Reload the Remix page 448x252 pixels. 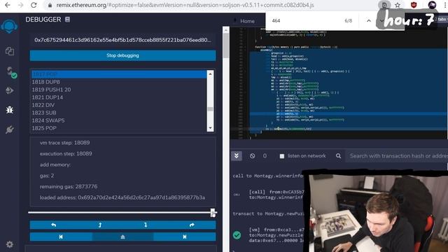tap(34, 5)
